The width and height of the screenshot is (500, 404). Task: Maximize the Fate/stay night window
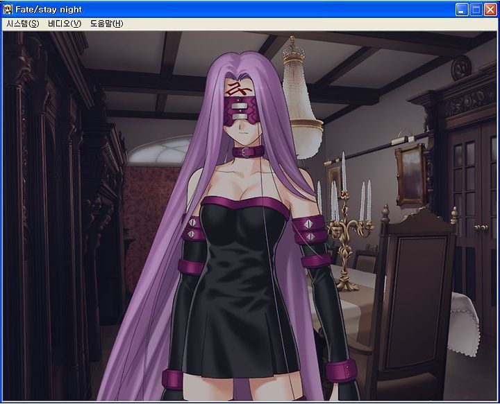tap(476, 10)
